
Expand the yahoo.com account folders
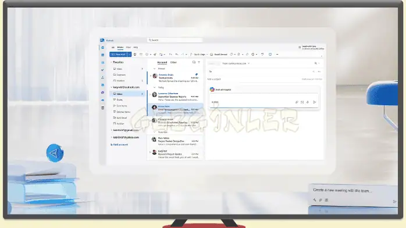tap(111, 137)
